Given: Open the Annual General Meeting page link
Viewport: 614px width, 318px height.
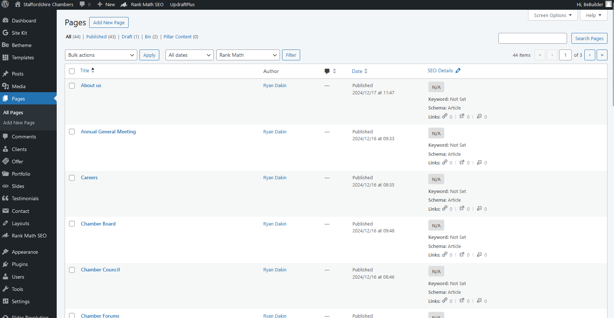Looking at the screenshot, I should coord(108,132).
